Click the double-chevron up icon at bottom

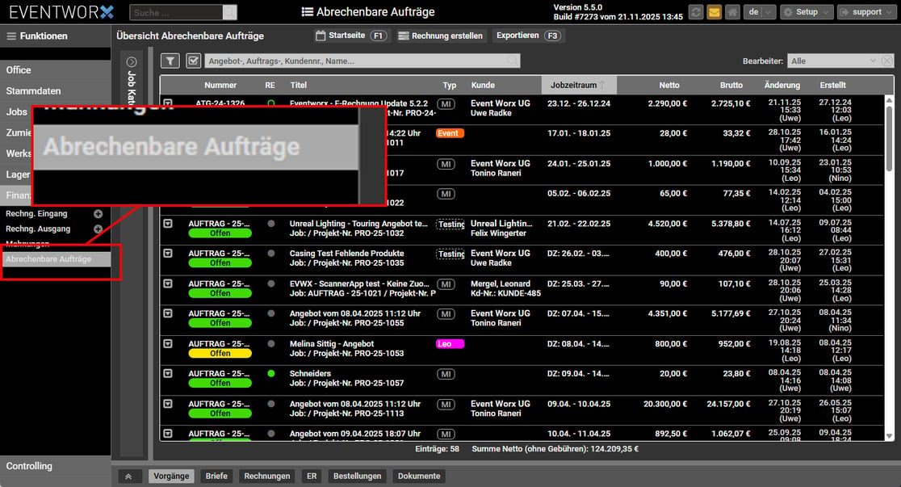pyautogui.click(x=128, y=477)
